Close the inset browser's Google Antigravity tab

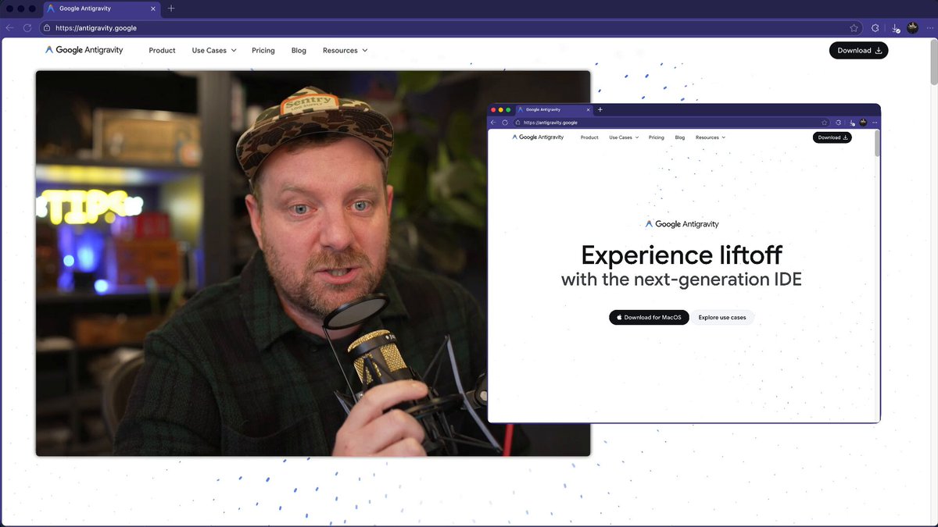[589, 110]
